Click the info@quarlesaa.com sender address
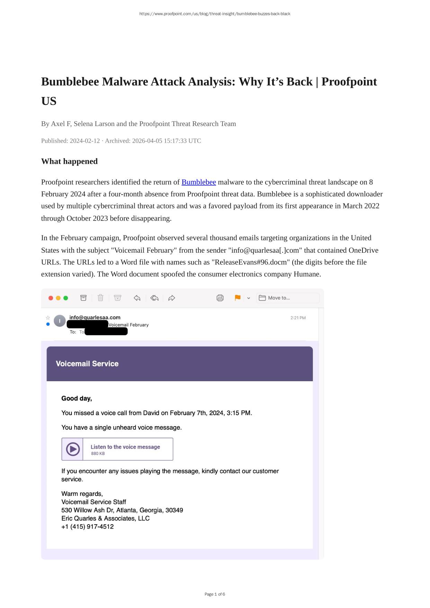This screenshot has width=430, height=608. click(95, 317)
